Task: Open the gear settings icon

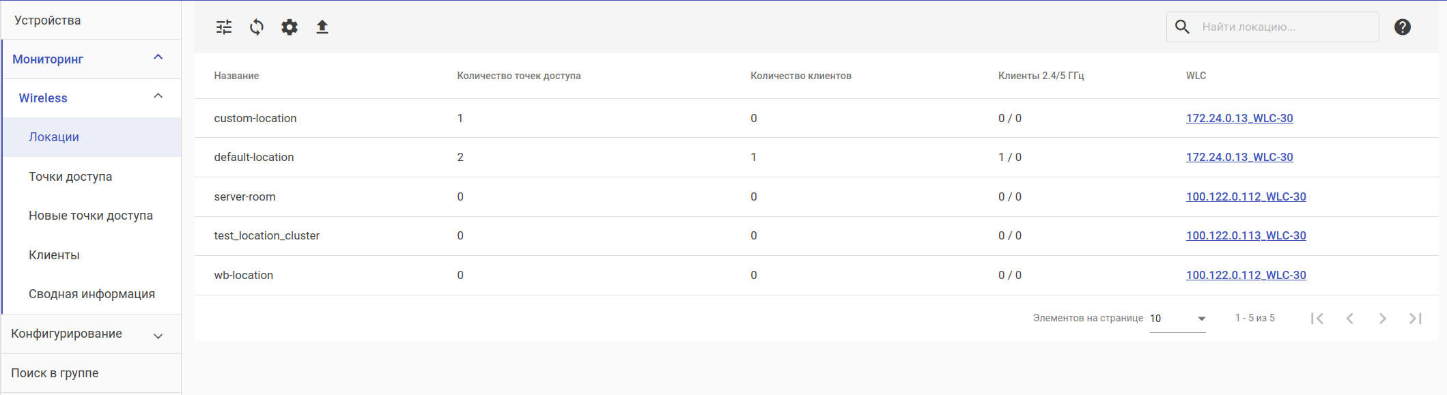Action: click(x=290, y=27)
